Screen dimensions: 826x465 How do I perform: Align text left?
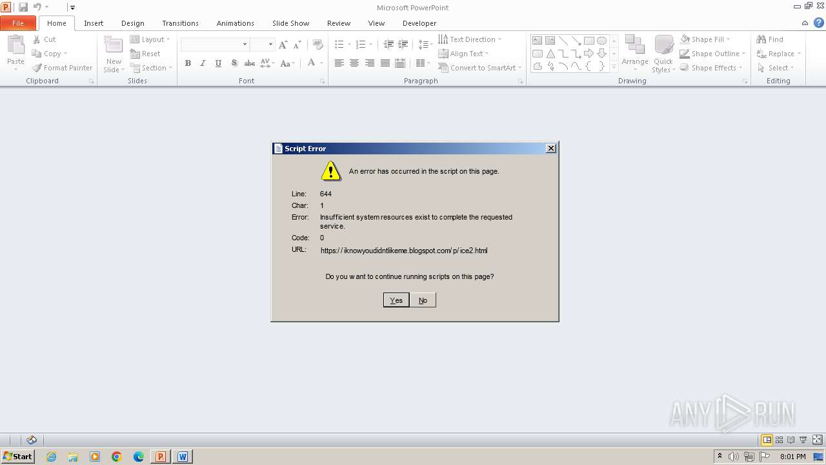click(x=339, y=63)
